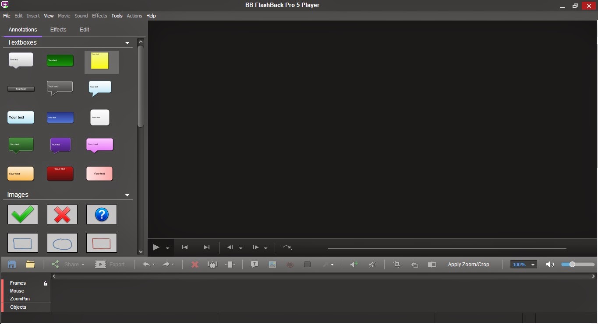Open the Help menu
This screenshot has width=598, height=324.
pyautogui.click(x=151, y=16)
